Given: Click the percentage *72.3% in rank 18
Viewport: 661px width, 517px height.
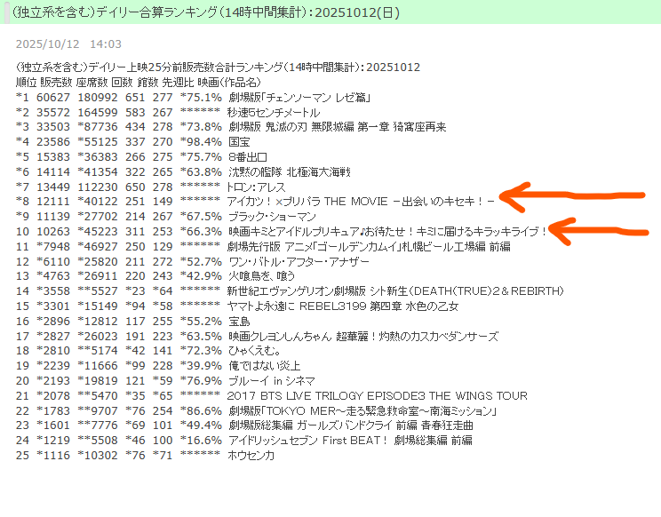Looking at the screenshot, I should pos(201,351).
